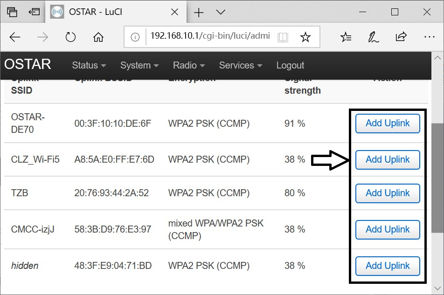Open a new tab with plus button
The height and width of the screenshot is (295, 444).
[x=199, y=13]
